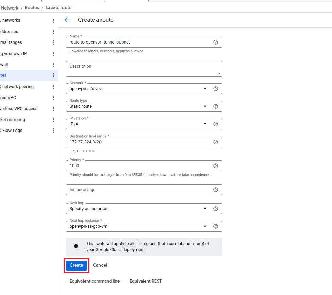Open more options for Bring your own IP
This screenshot has width=332, height=295.
53,54
